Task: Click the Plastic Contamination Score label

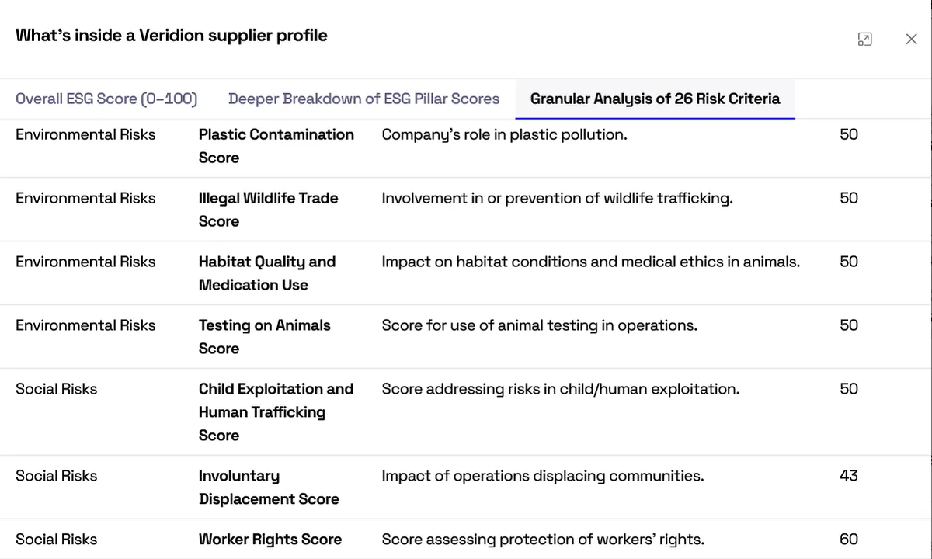Action: (x=276, y=146)
